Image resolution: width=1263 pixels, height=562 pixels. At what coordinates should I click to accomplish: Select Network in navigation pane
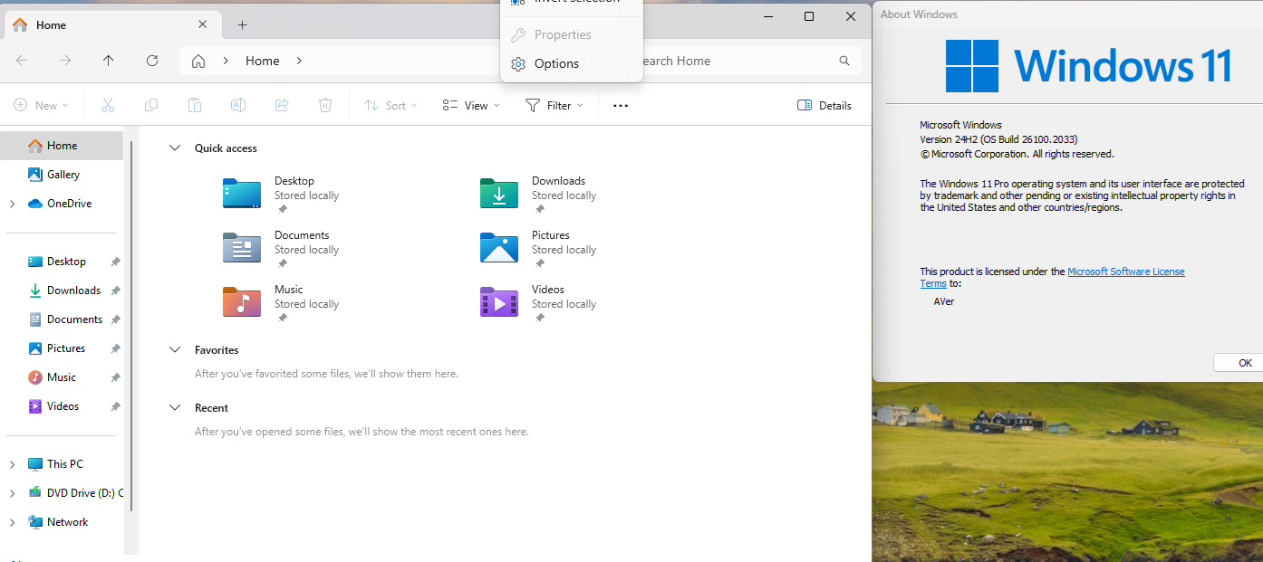(x=63, y=522)
